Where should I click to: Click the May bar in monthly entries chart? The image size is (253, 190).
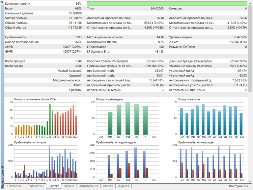tap(203, 120)
